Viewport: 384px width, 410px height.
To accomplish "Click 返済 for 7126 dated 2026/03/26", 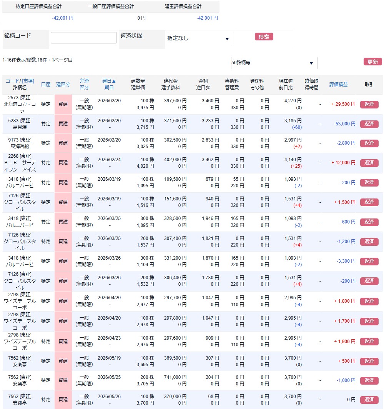I will [369, 281].
